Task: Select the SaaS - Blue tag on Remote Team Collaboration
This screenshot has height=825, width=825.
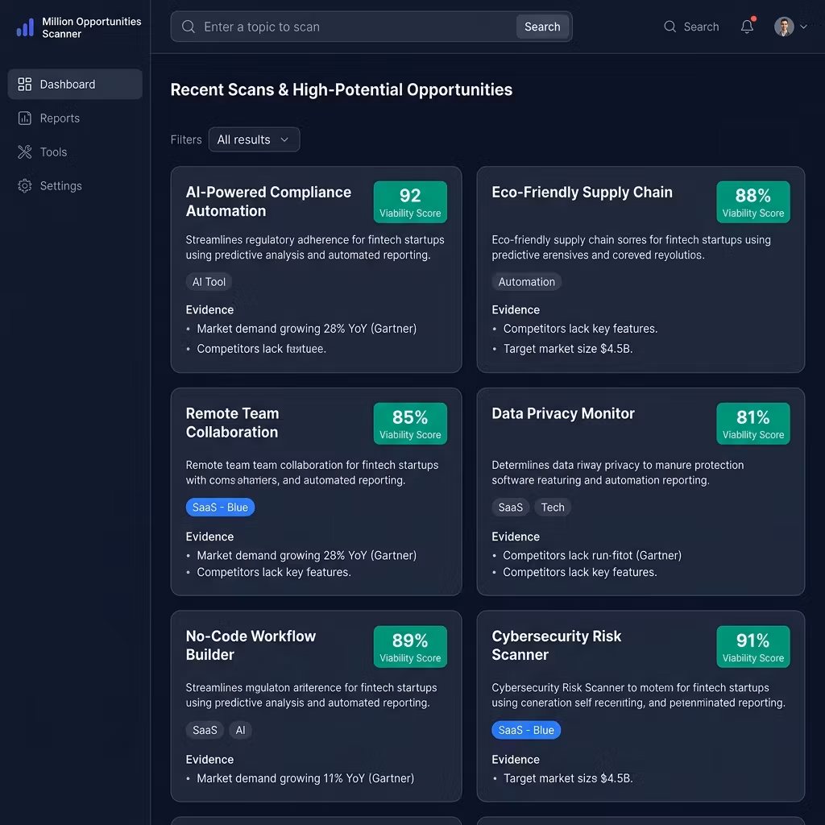Action: click(220, 508)
